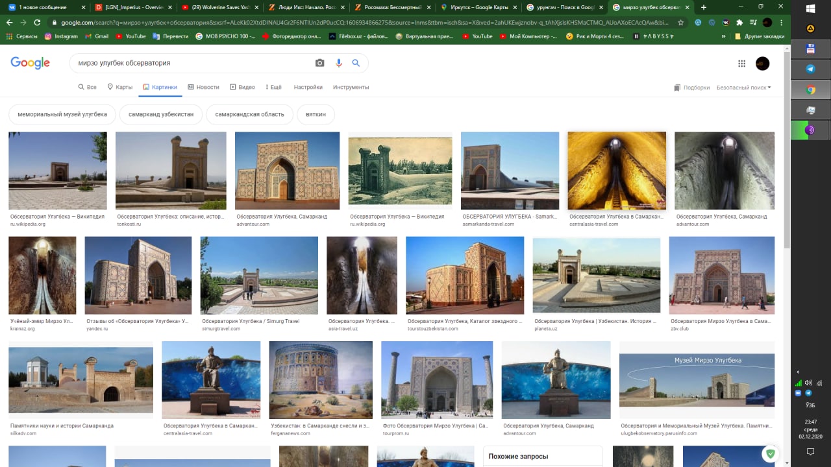Click the volume icon in system tray
831x467 pixels.
click(808, 383)
